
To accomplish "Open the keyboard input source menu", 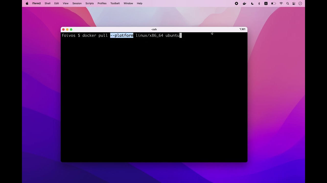I will (266, 3).
